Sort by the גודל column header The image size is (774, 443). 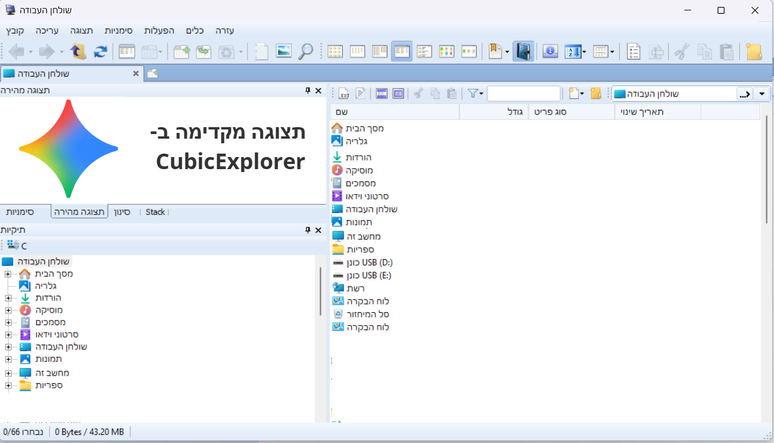(494, 112)
